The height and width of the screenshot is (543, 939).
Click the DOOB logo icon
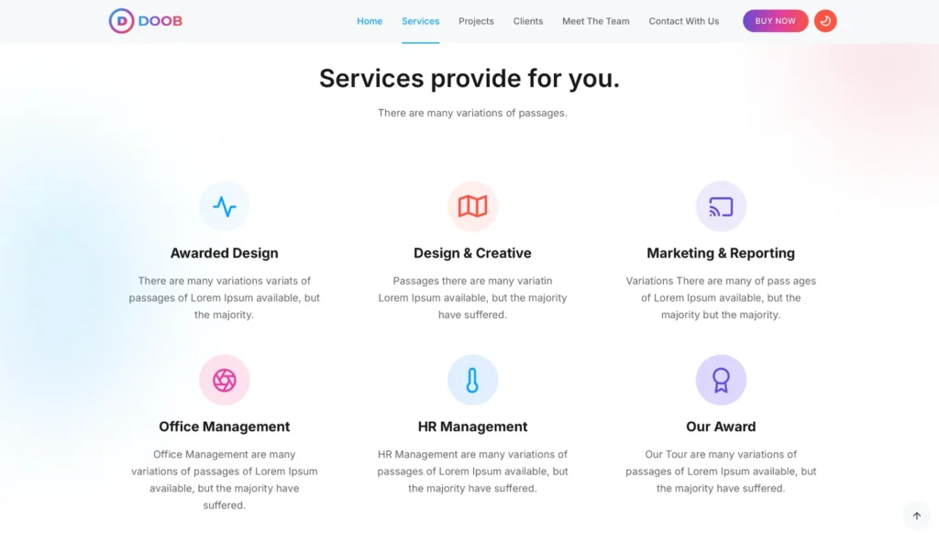(122, 21)
